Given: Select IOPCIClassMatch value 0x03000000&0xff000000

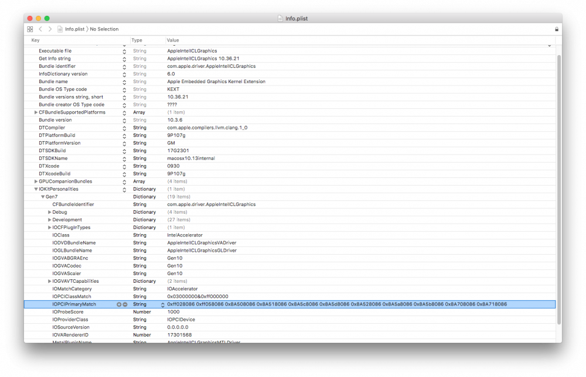Looking at the screenshot, I should tap(197, 297).
